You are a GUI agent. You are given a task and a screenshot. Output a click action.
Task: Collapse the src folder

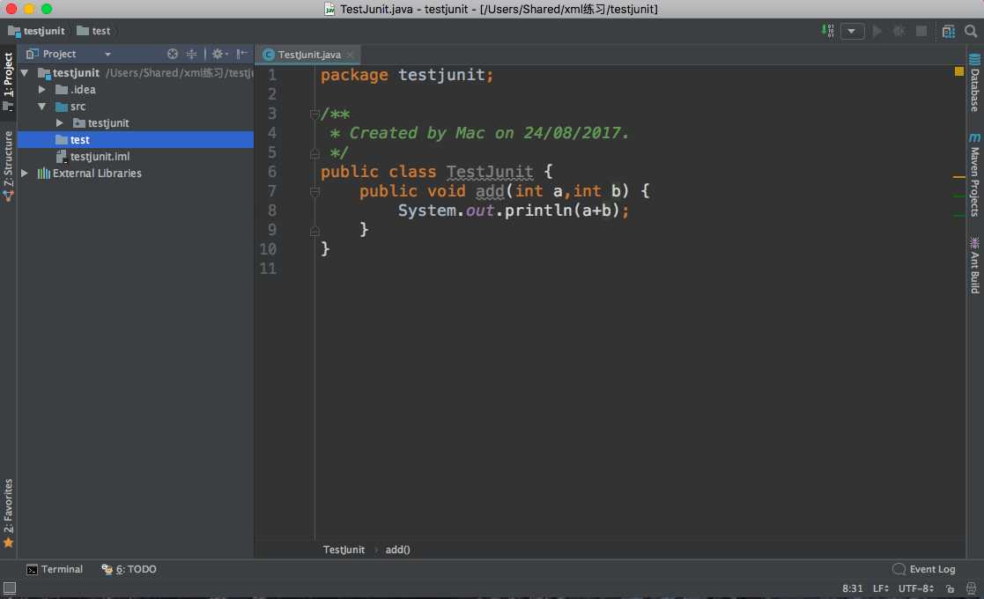click(x=42, y=107)
